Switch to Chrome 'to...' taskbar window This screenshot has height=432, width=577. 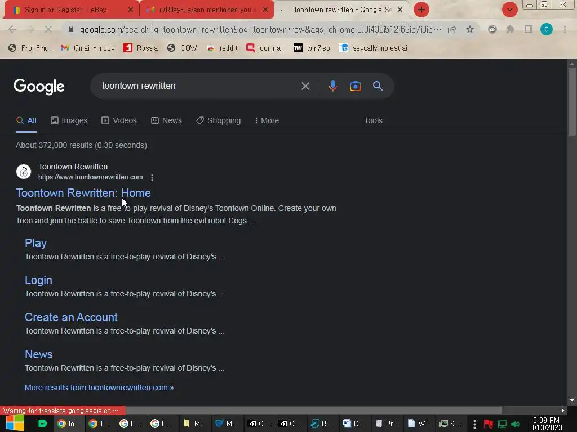coord(69,424)
